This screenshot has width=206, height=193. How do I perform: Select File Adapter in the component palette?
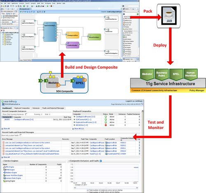pyautogui.click(x=127, y=48)
